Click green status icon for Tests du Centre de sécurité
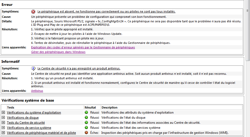The image size is (250, 137). 87,123
